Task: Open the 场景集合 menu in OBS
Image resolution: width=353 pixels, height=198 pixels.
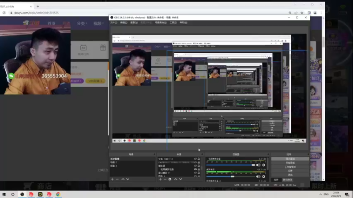Action: [x=161, y=23]
